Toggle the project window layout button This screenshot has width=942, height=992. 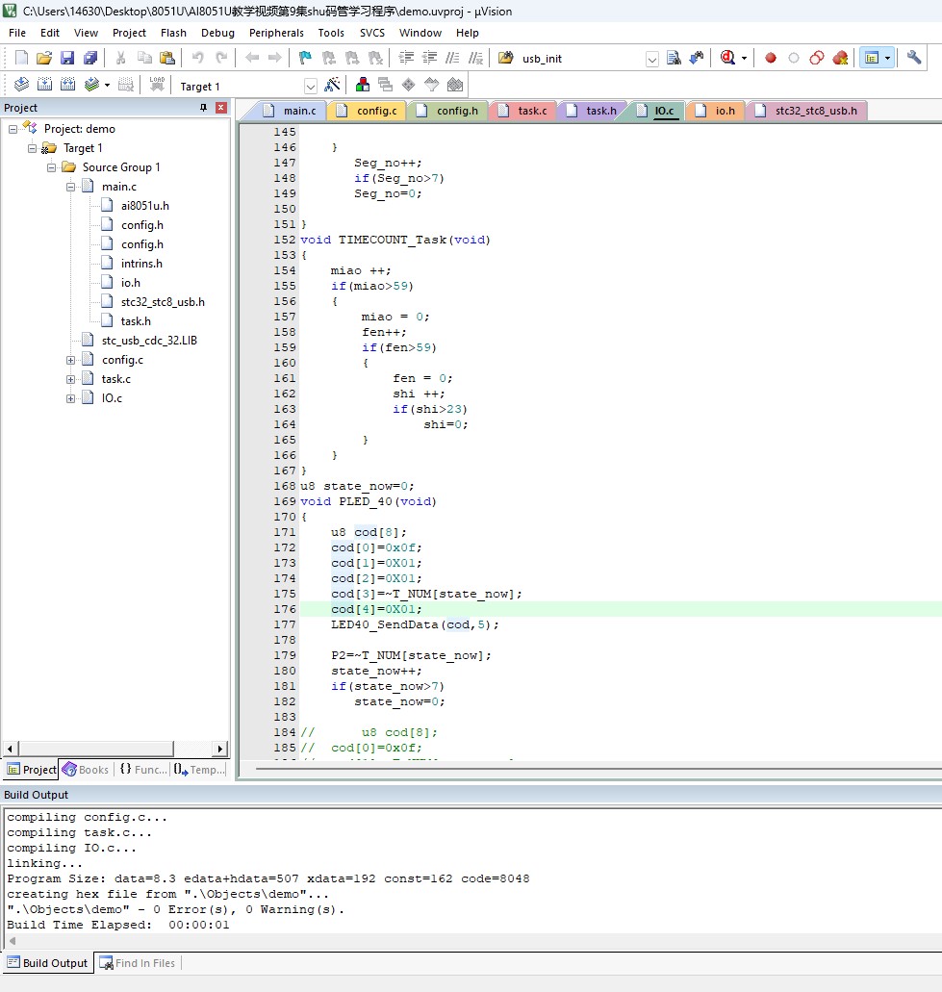click(872, 58)
